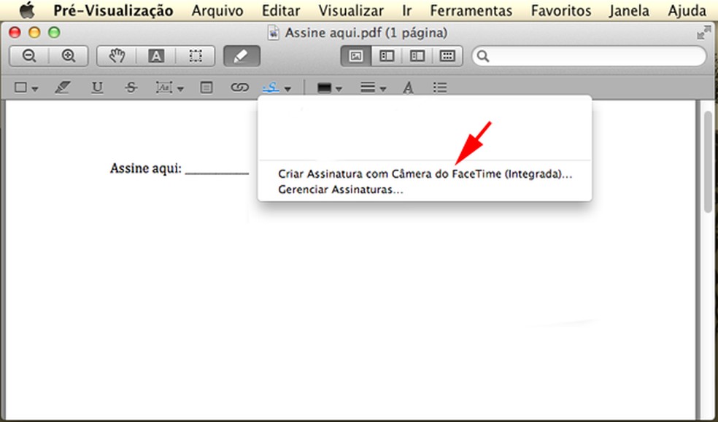
Task: Switch to contact sheet view
Action: (447, 56)
